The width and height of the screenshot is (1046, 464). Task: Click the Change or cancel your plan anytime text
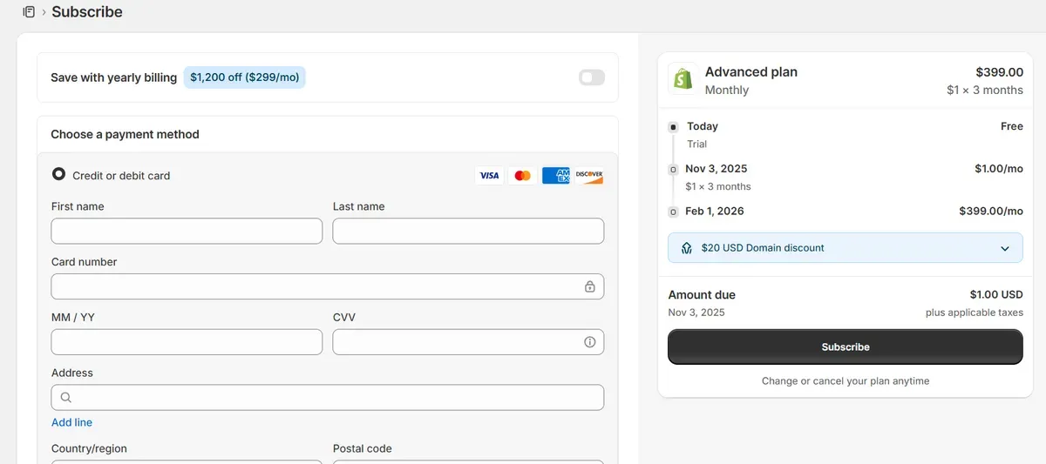[x=846, y=381]
